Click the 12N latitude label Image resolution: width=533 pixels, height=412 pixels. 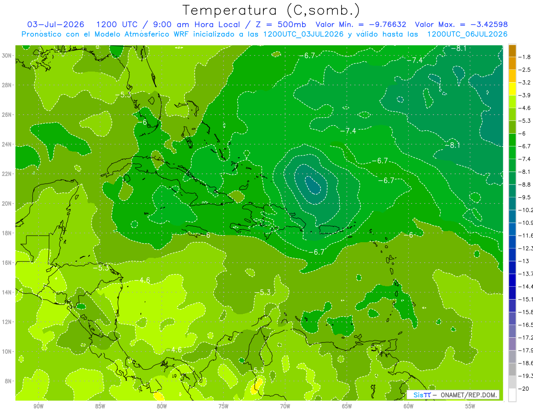tap(7, 322)
